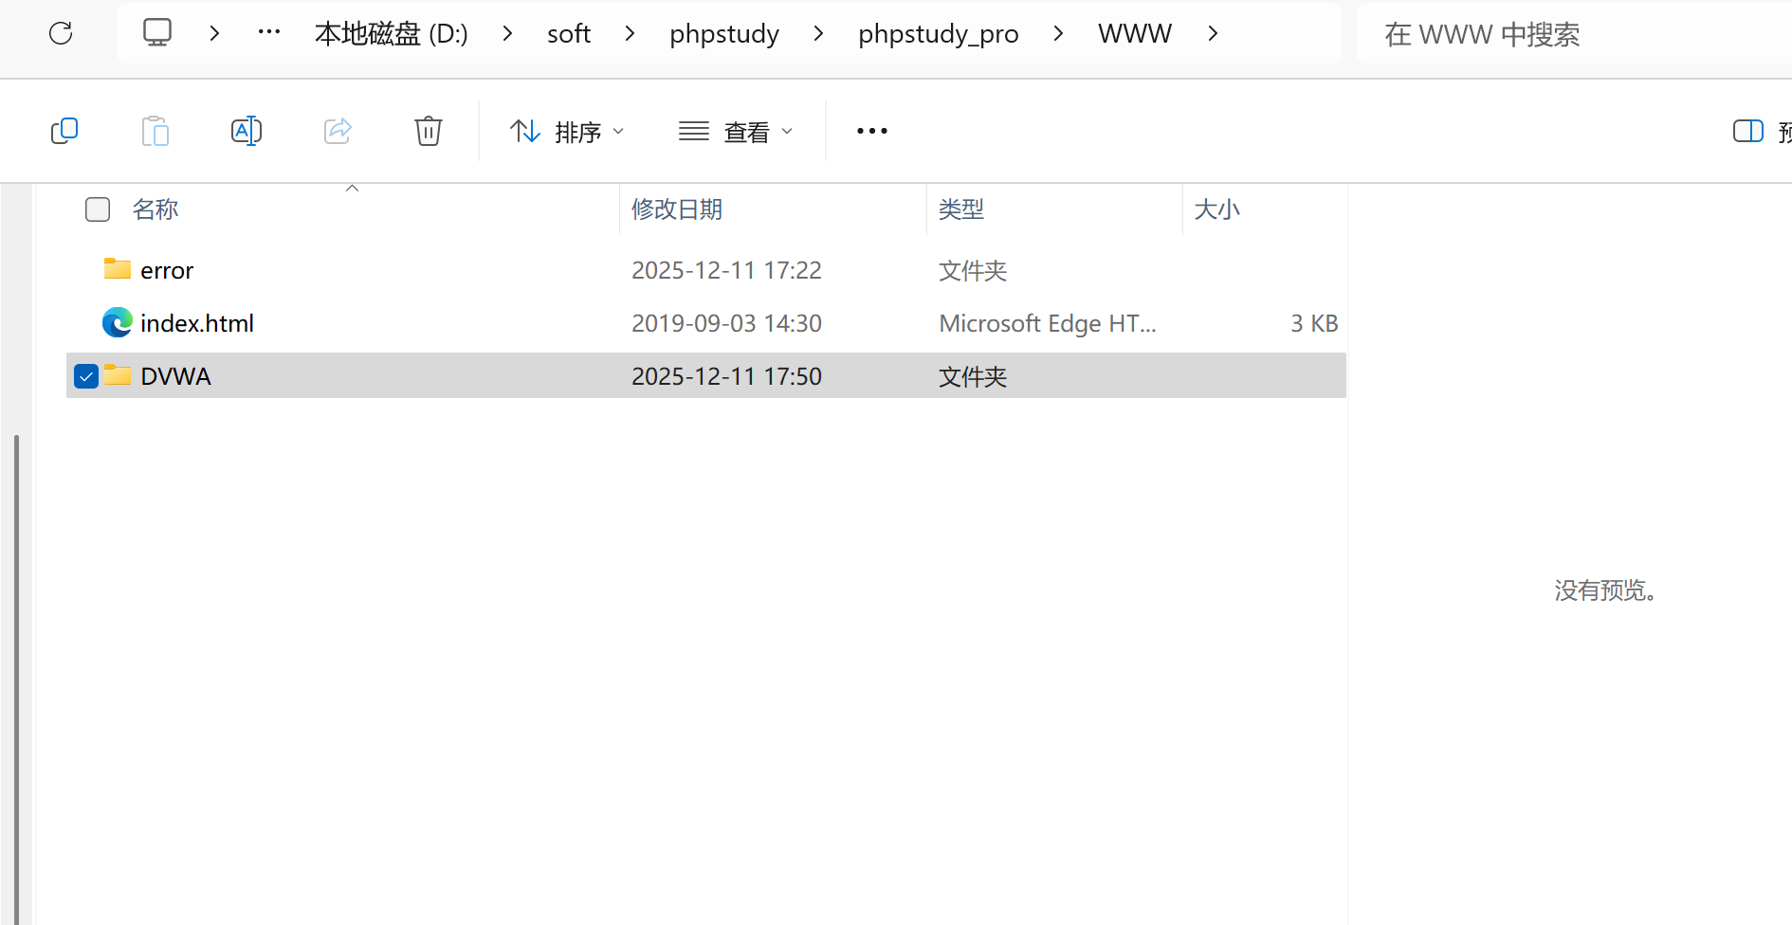1792x925 pixels.
Task: Click the 在 WWW 中搜索 search box
Action: click(1574, 34)
